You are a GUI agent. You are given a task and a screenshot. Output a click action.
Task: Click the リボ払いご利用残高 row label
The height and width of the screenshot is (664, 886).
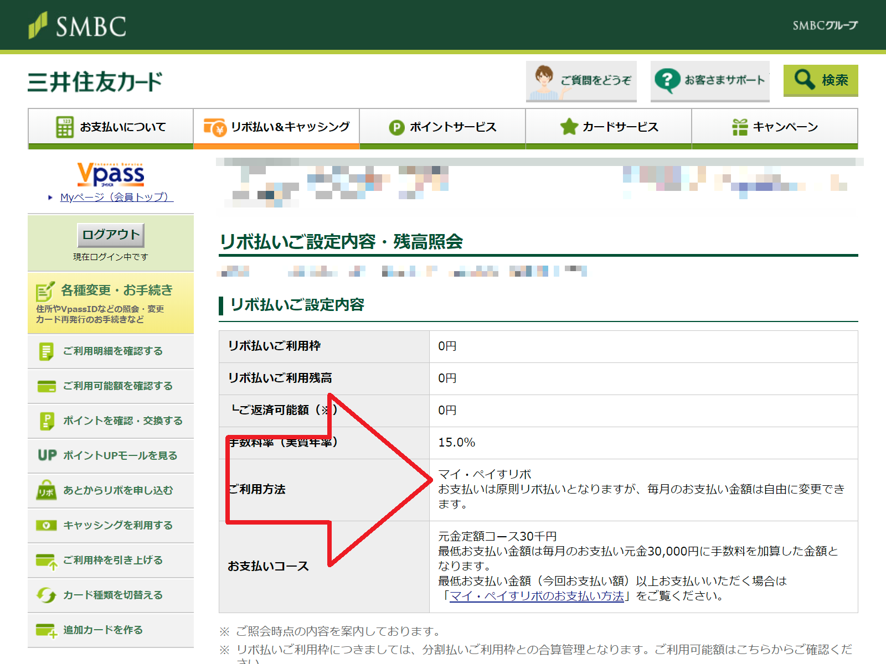click(280, 378)
